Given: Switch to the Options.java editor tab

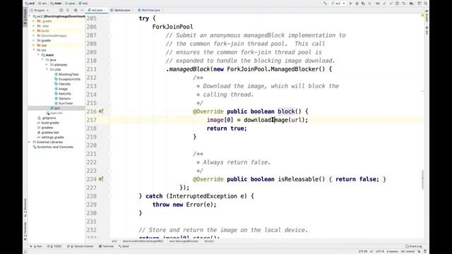Looking at the screenshot, I should 122,10.
